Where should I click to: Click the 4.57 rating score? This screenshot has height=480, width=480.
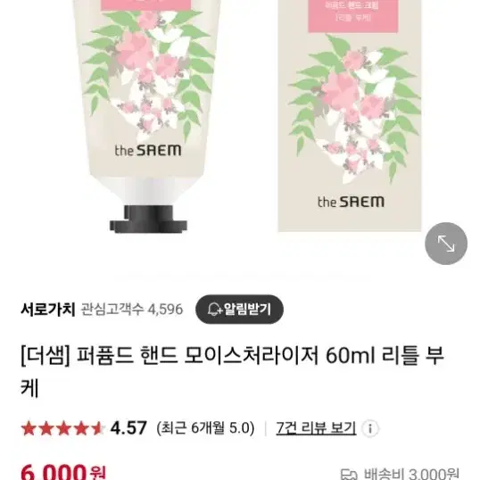pyautogui.click(x=128, y=428)
